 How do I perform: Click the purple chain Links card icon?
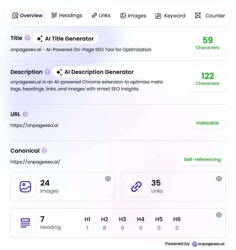136,187
